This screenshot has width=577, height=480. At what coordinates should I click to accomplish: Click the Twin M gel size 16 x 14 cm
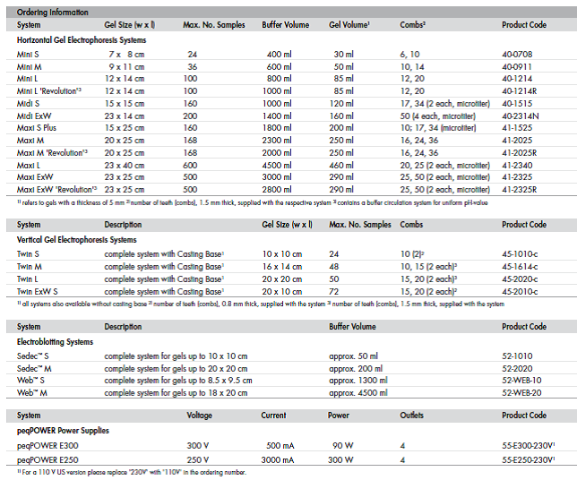tap(282, 267)
